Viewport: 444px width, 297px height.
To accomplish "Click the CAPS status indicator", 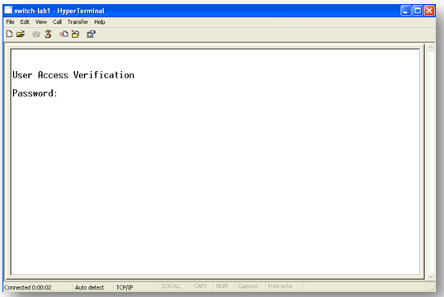I will tap(201, 286).
